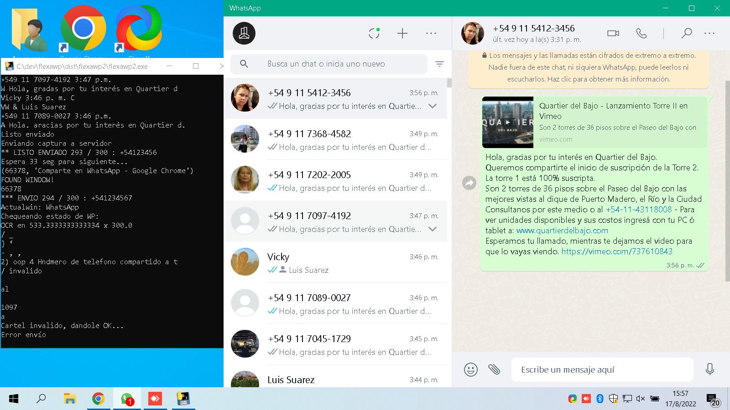
Task: Play the Quartier video thumbnail
Action: coord(508,122)
